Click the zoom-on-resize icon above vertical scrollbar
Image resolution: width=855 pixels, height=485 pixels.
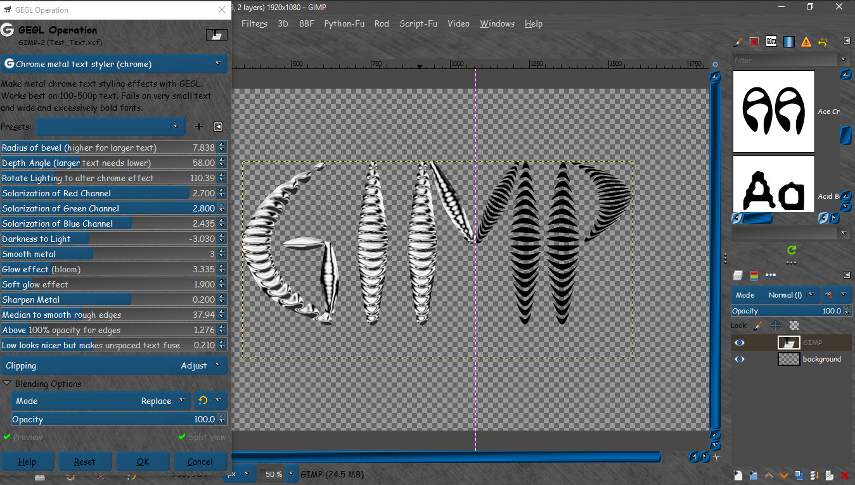(716, 64)
